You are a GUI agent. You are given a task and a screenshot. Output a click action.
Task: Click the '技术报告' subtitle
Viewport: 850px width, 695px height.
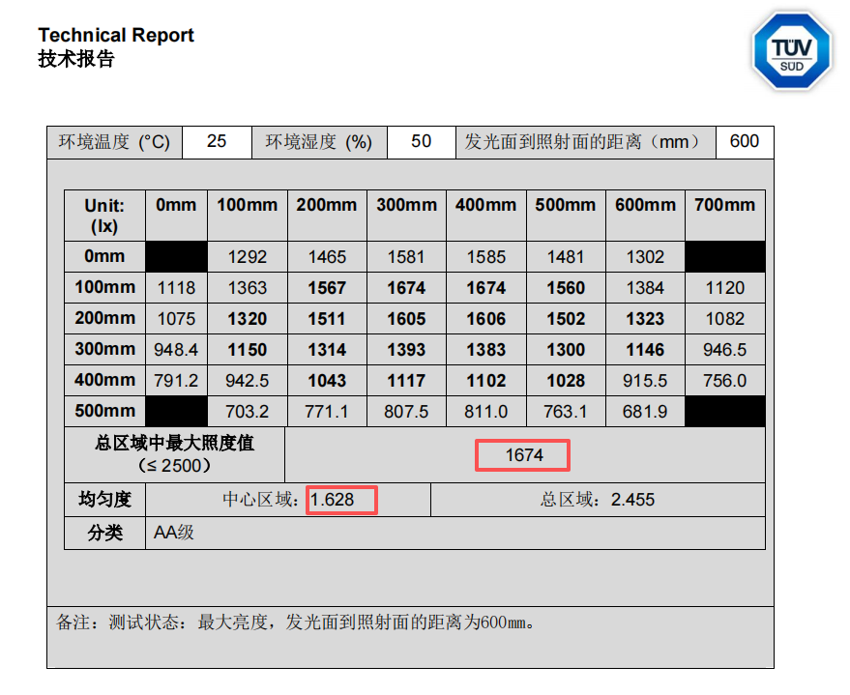pyautogui.click(x=76, y=59)
